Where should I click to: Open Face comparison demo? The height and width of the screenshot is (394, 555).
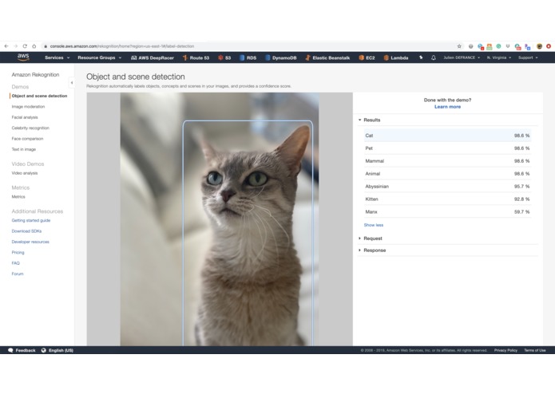[x=27, y=139]
